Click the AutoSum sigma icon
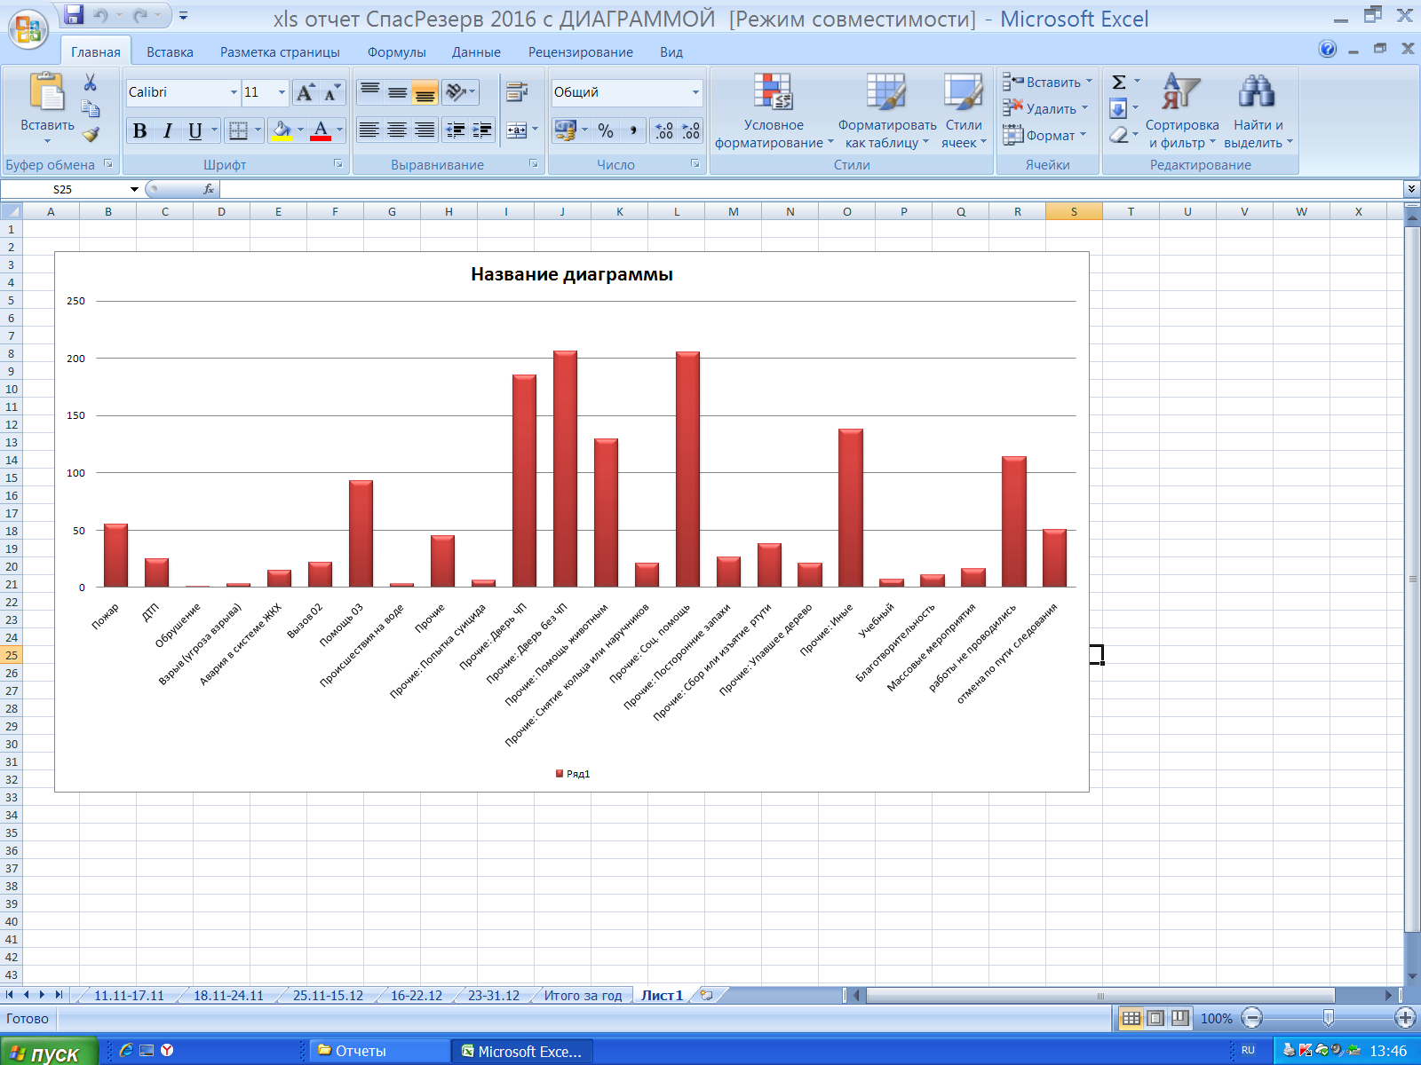 (x=1119, y=83)
